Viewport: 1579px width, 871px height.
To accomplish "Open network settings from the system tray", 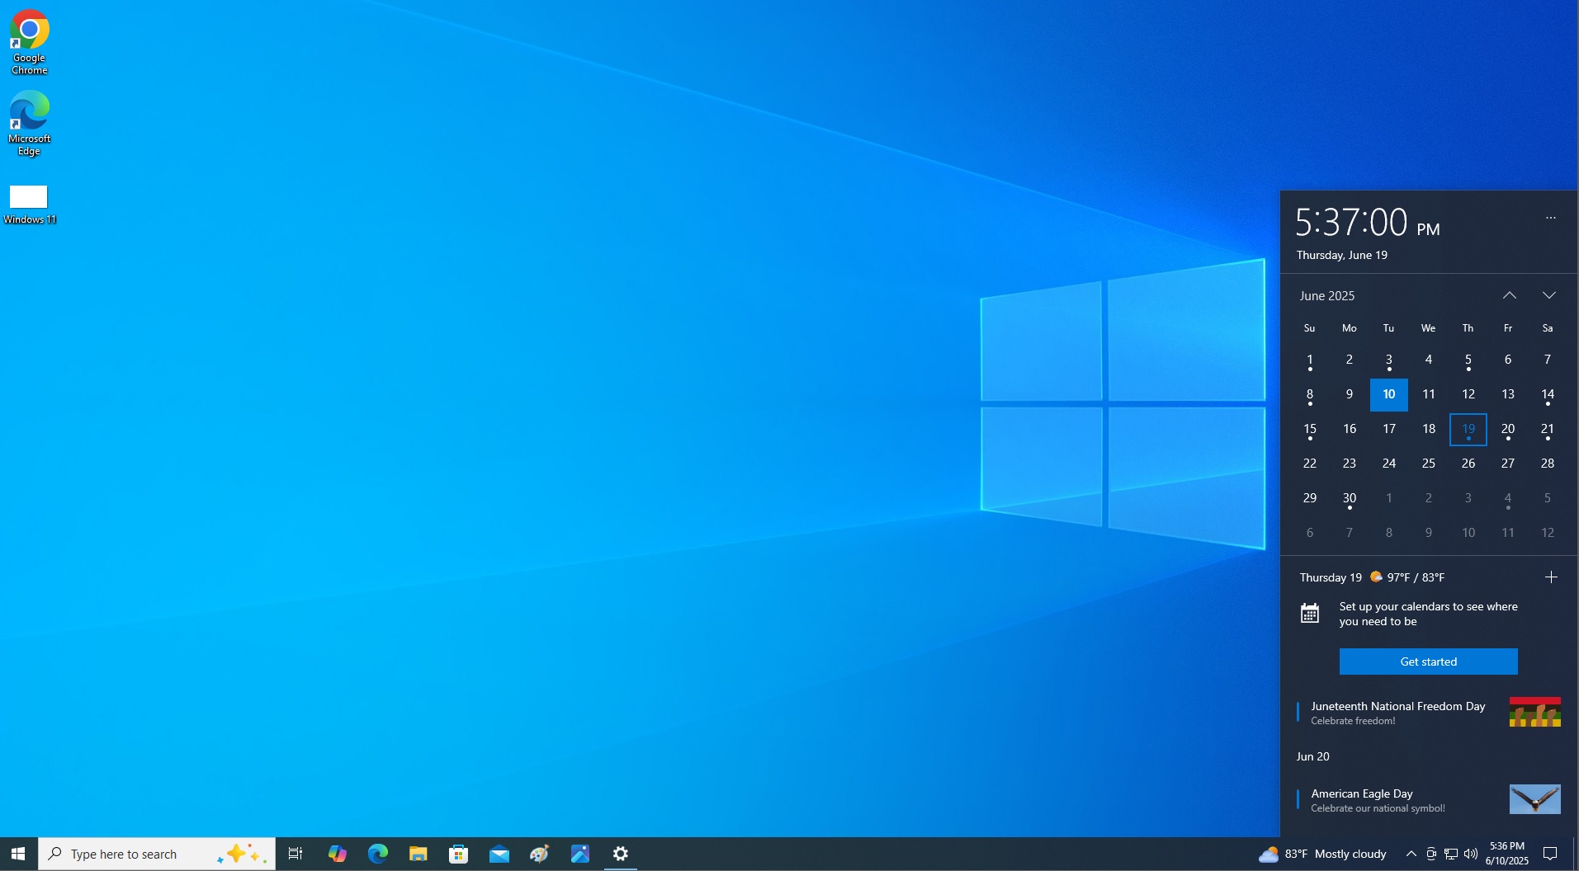I will click(x=1449, y=854).
